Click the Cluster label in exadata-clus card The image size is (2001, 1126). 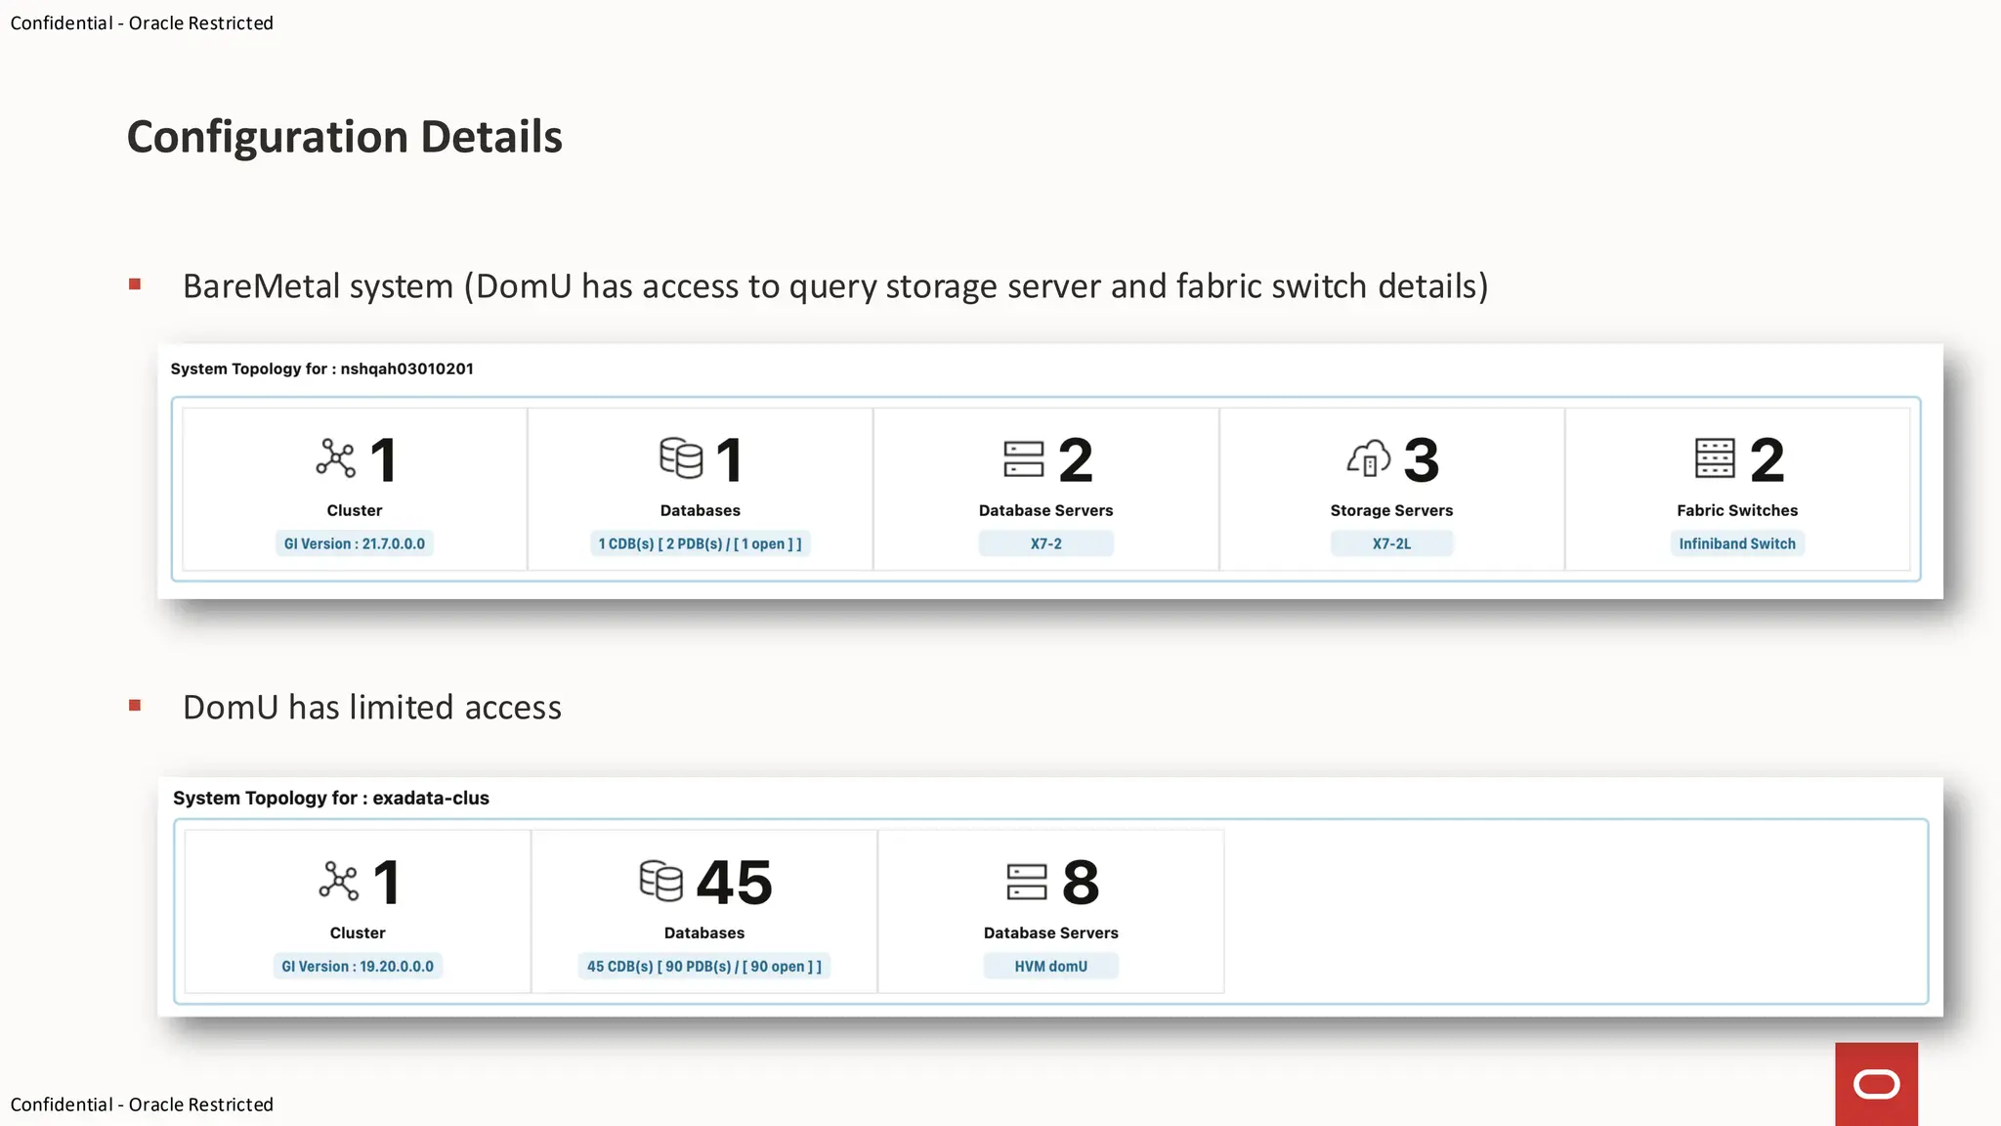(x=358, y=932)
